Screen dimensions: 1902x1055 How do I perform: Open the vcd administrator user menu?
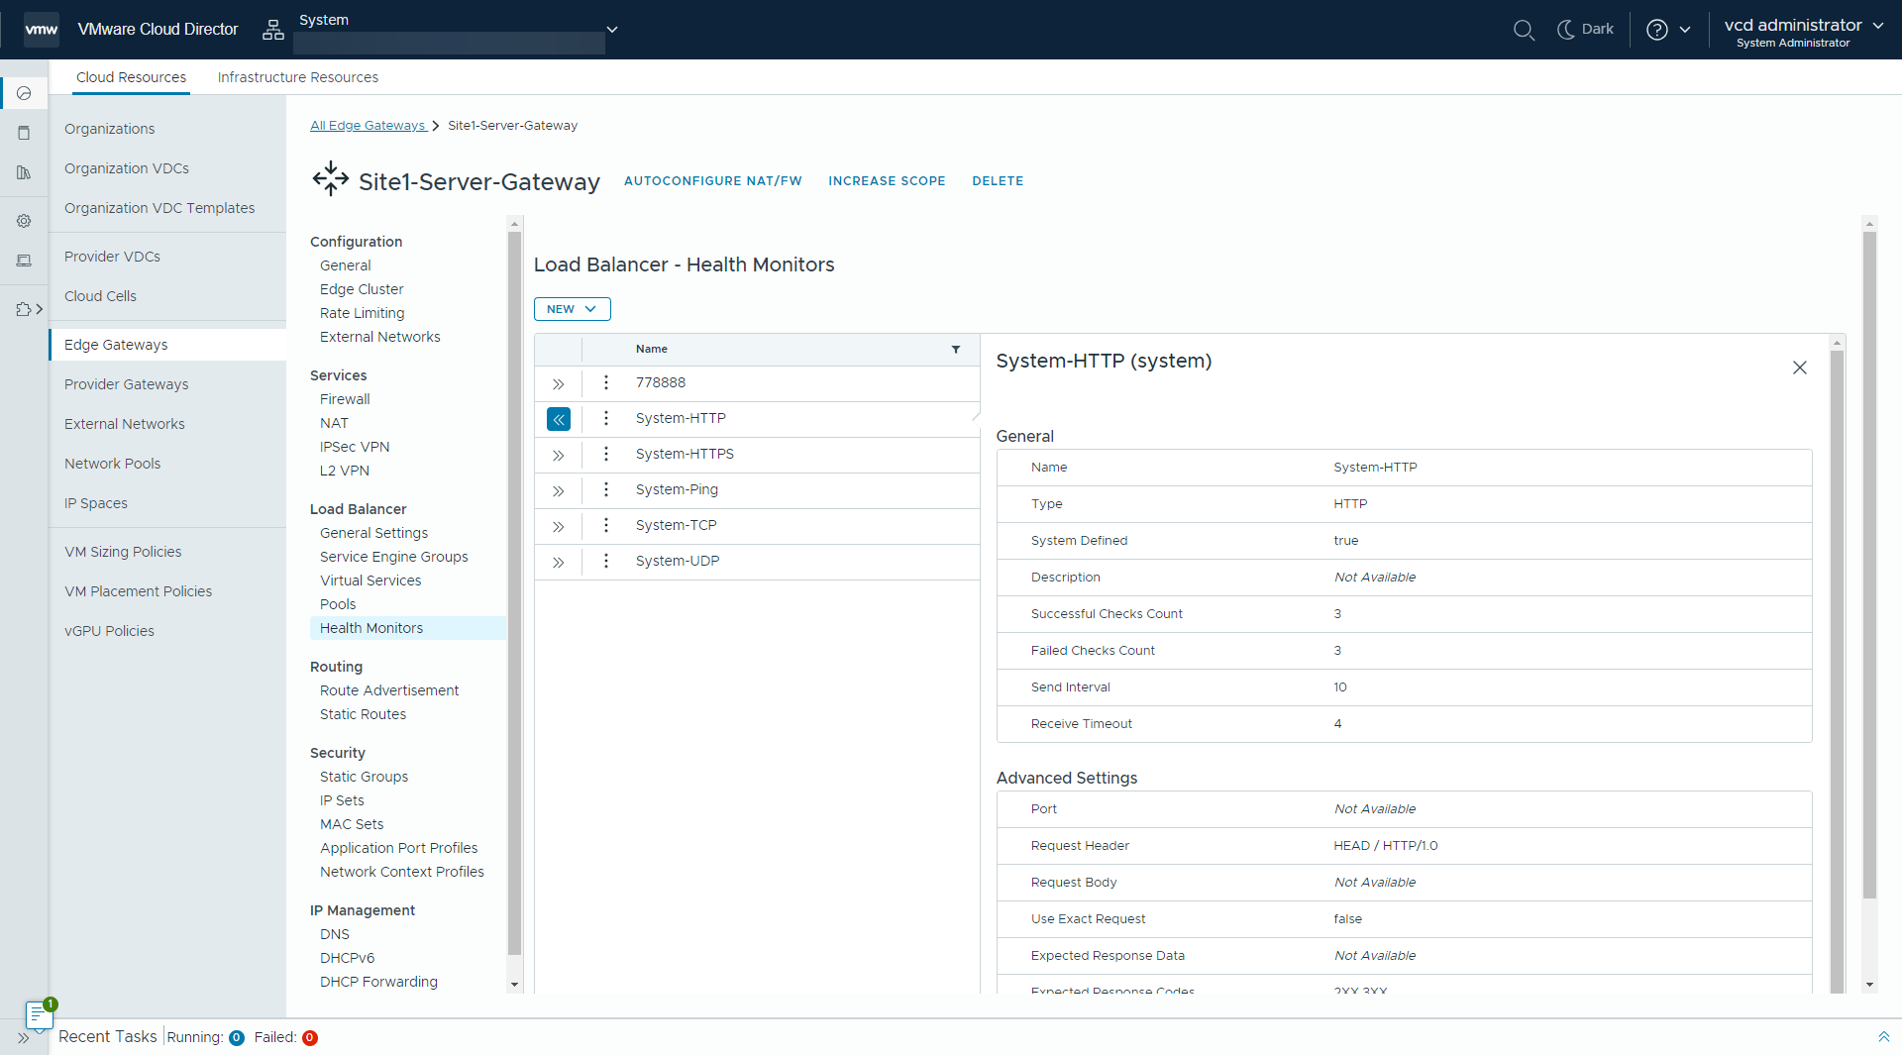coord(1803,32)
